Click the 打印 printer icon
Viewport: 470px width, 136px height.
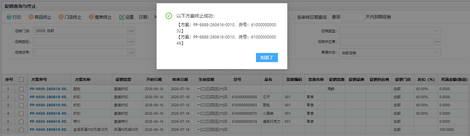click(9, 17)
